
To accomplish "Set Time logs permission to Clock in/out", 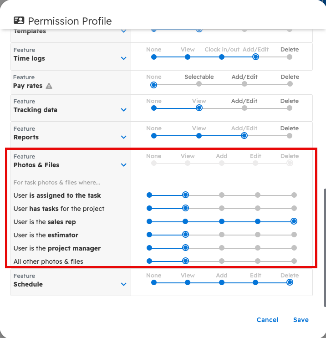I will tap(222, 57).
